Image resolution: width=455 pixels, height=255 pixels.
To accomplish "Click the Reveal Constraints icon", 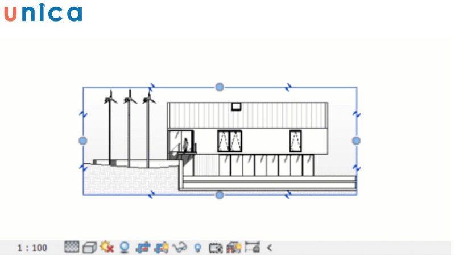I will point(252,247).
